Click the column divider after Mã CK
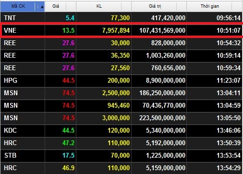 45,6
